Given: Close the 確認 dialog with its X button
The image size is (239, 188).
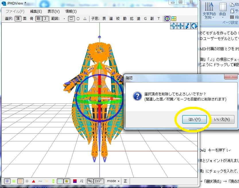Looking at the screenshot, I should (231, 77).
